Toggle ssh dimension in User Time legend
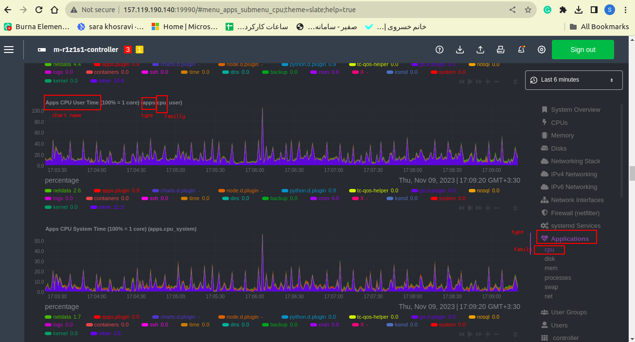This screenshot has width=635, height=342. point(154,198)
